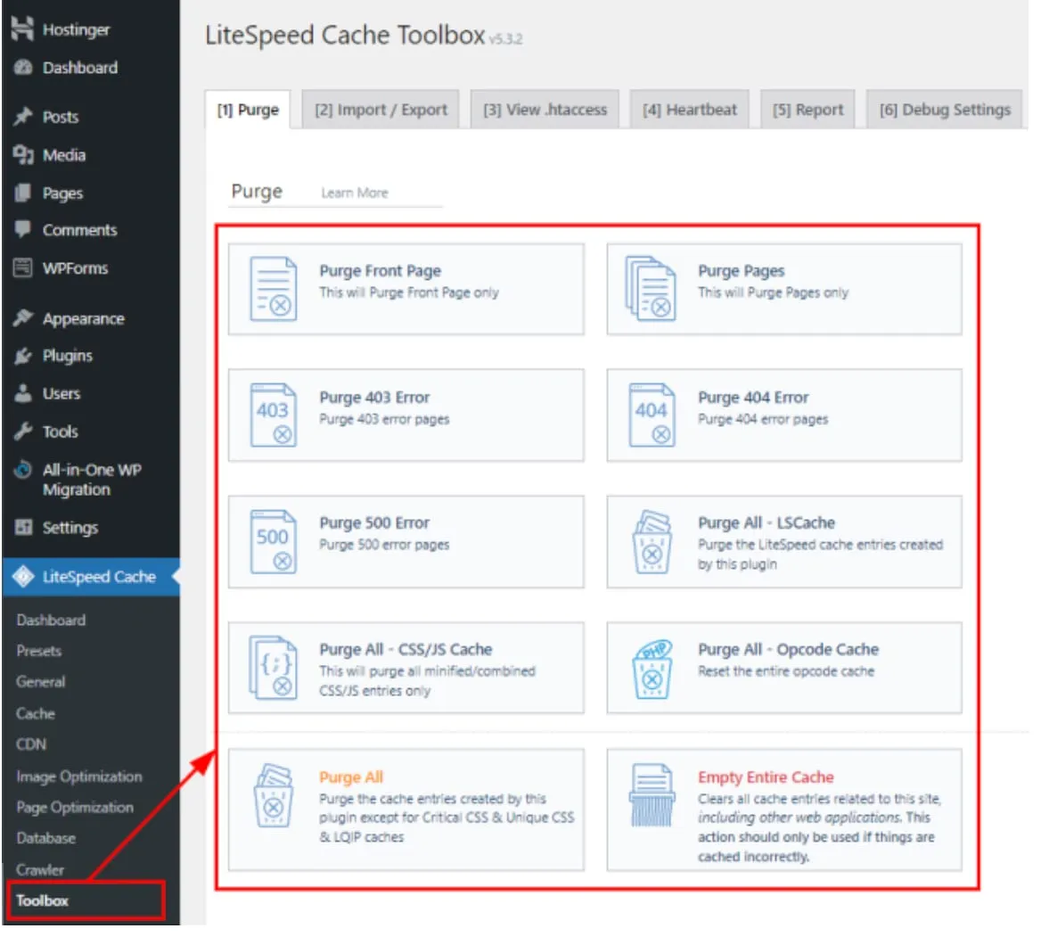1041x945 pixels.
Task: Click the Purge 403 Error title
Action: click(374, 397)
